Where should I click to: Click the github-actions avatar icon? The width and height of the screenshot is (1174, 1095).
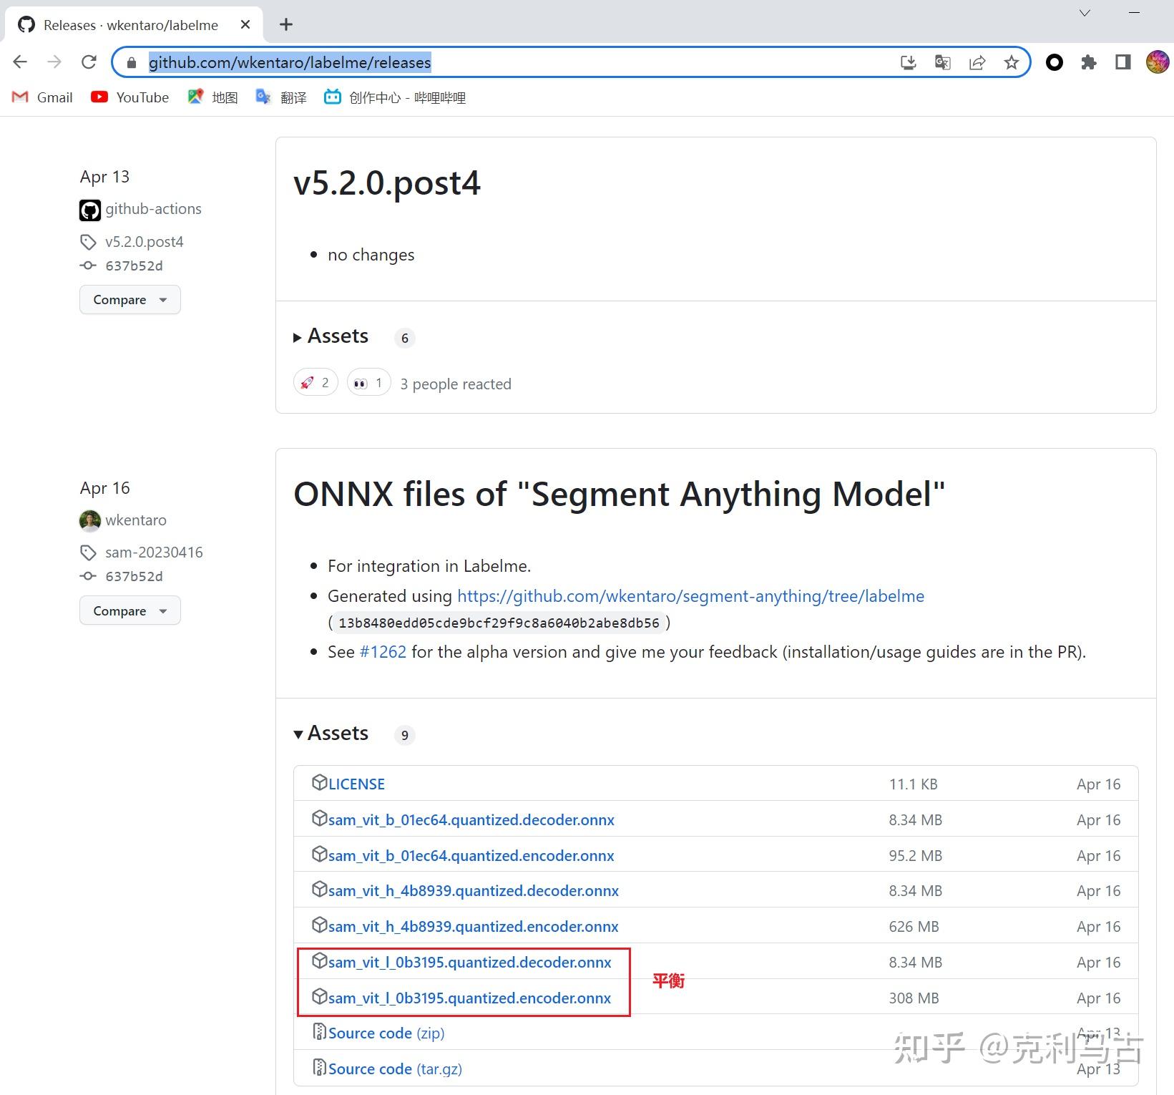(x=89, y=210)
